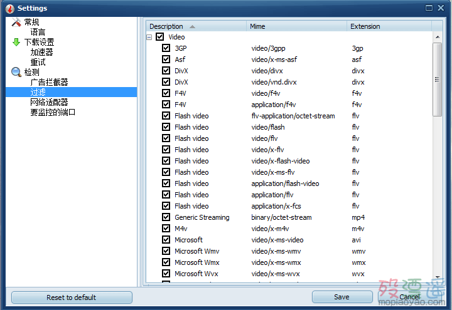Select 检测 in the settings tree
This screenshot has height=310, width=452.
pyautogui.click(x=32, y=72)
